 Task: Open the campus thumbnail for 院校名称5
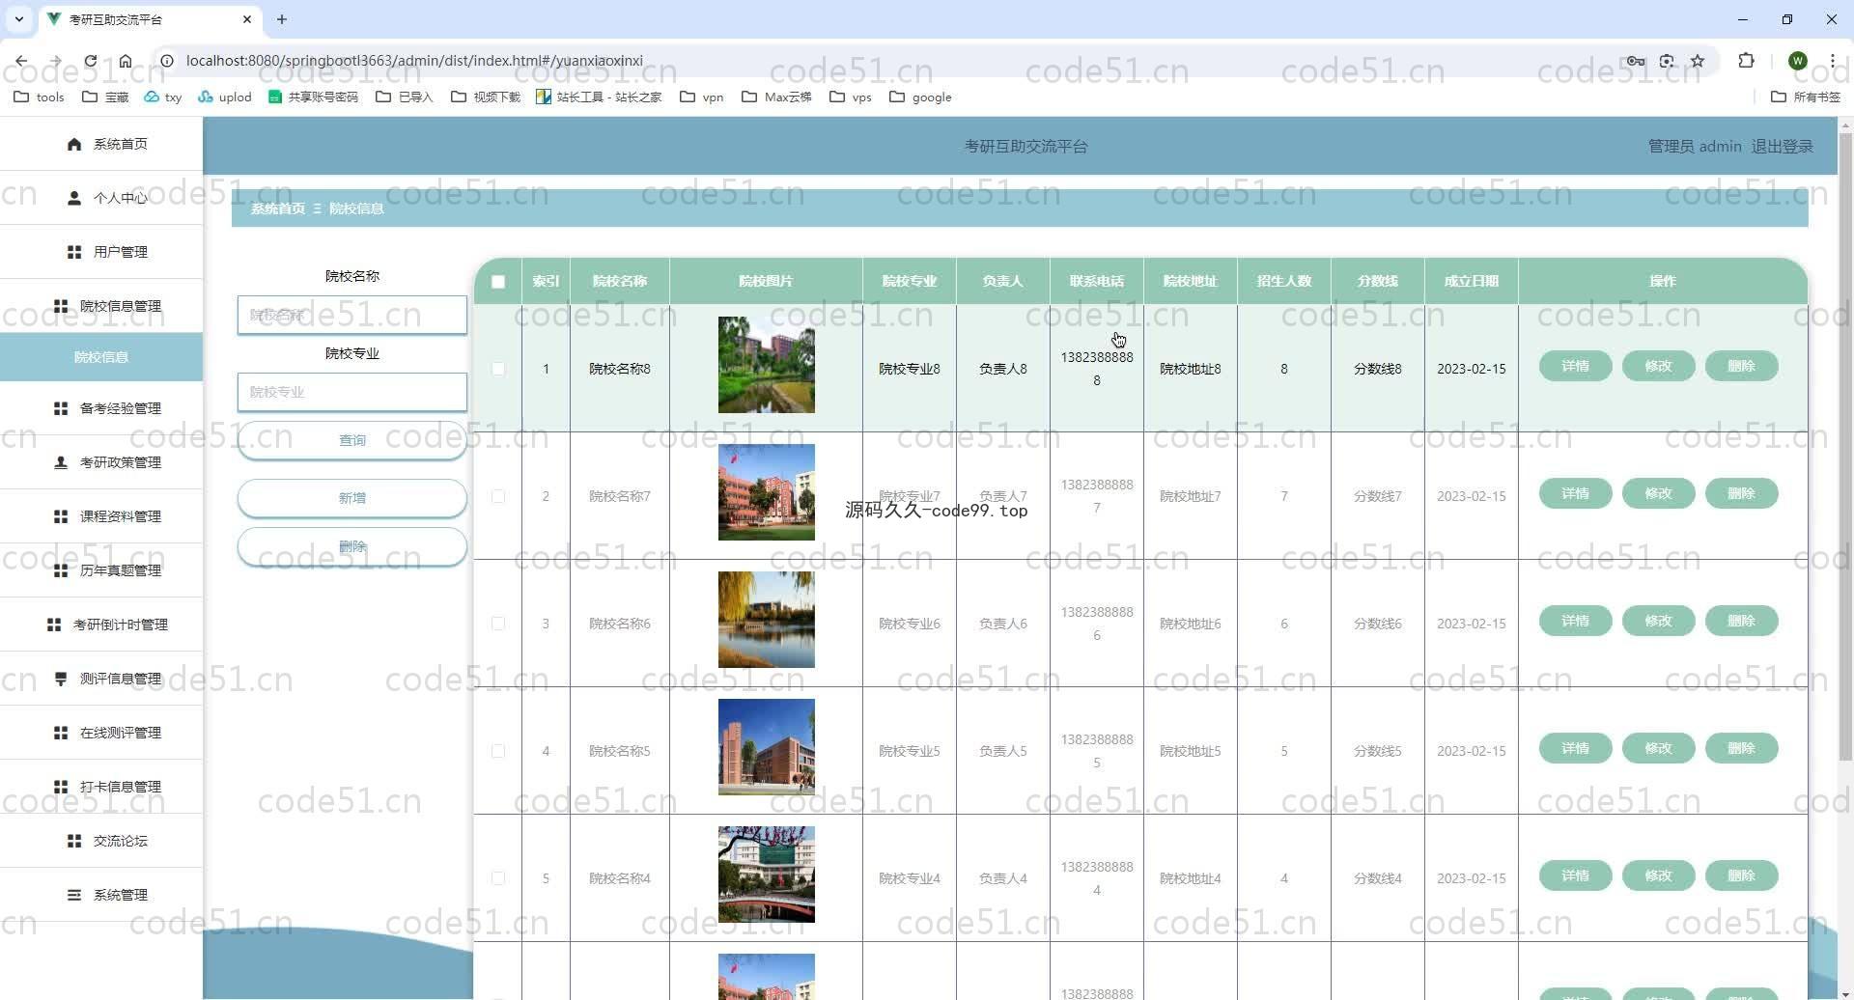(x=766, y=747)
